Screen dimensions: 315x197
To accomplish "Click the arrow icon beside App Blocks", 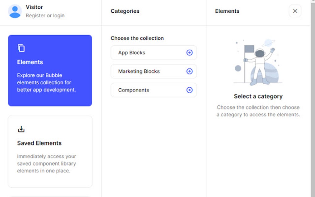I will 189,53.
